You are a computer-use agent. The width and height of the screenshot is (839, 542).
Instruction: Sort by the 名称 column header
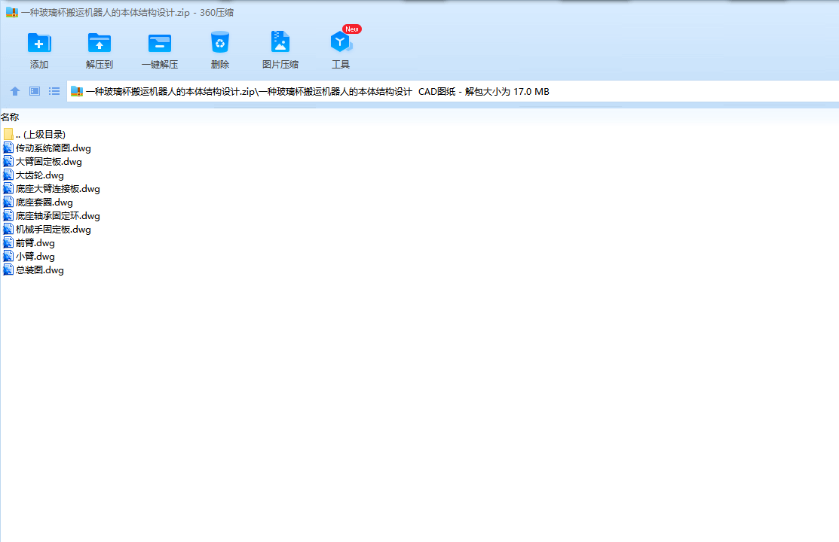(x=10, y=117)
